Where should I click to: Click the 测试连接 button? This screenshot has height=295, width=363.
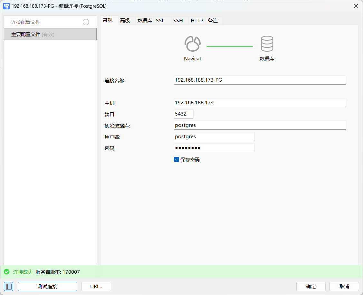click(47, 286)
